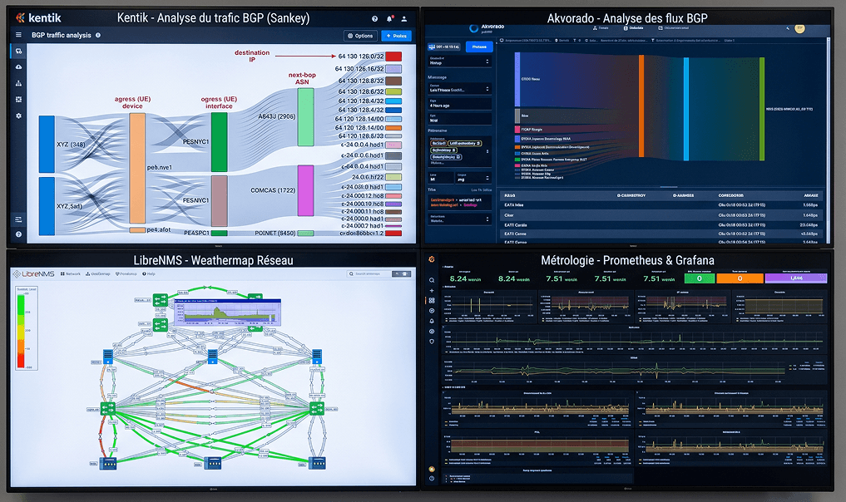Click green stat panel showing 0 in Grafana
This screenshot has height=502, width=846.
click(x=700, y=278)
